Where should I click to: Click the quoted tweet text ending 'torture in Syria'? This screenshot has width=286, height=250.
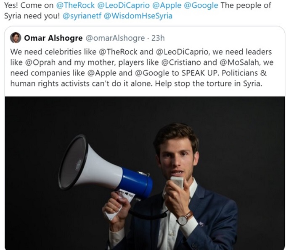tap(142, 68)
